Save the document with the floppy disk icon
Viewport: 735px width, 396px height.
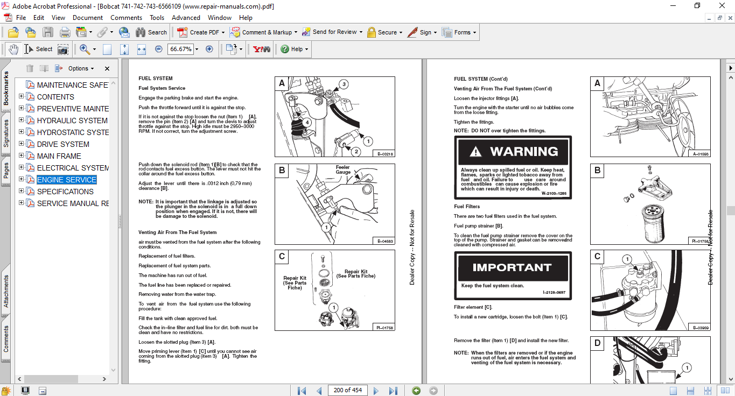[x=47, y=32]
